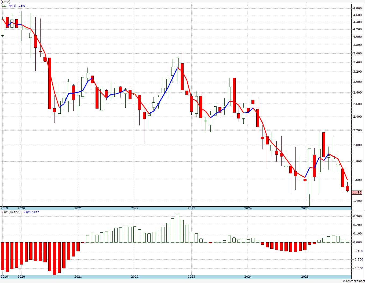Click "2025" on the price chart time axis
The height and width of the screenshot is (283, 365).
[x=305, y=208]
